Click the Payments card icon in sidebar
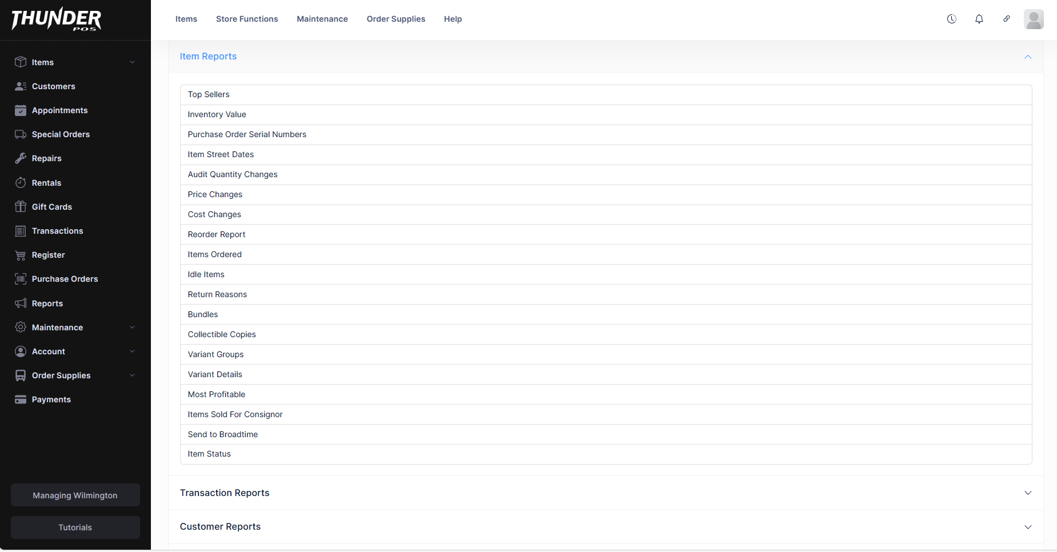The image size is (1057, 552). coord(21,399)
